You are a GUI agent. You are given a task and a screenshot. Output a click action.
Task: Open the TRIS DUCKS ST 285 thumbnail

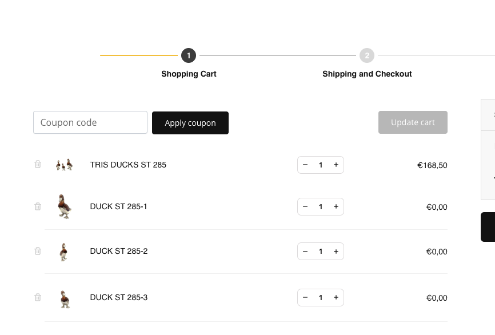(x=65, y=165)
